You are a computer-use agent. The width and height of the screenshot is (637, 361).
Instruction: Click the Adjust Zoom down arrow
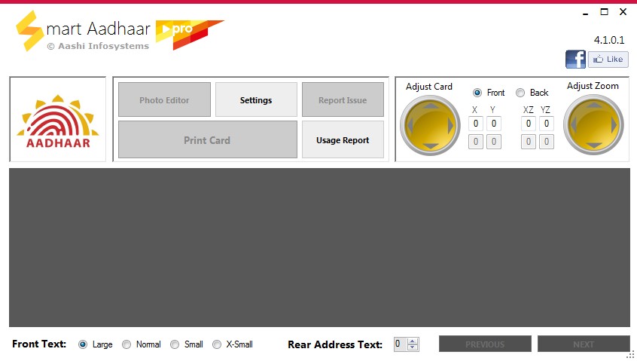click(x=594, y=145)
